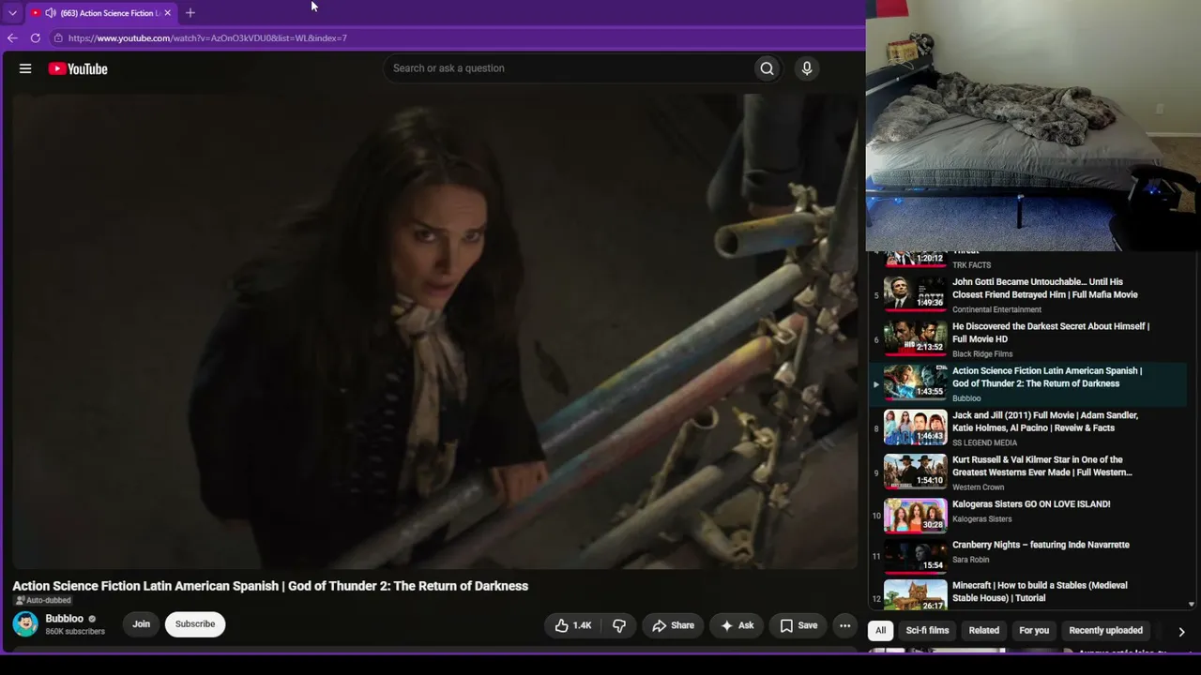
Task: Show more filter chips with right arrow
Action: [x=1181, y=632]
